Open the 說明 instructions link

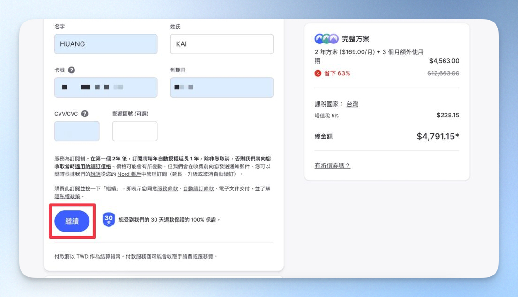point(96,174)
